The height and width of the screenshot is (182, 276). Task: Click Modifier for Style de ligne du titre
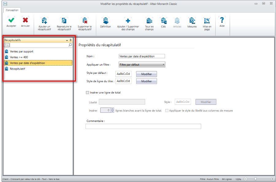[x=146, y=81]
